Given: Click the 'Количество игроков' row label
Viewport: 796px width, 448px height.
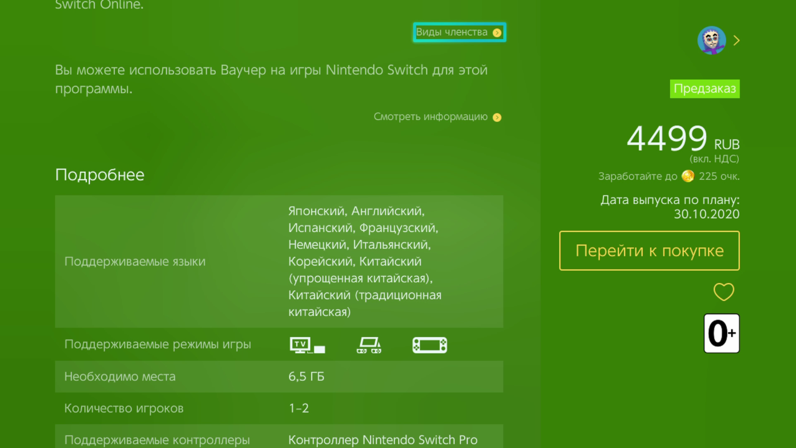Looking at the screenshot, I should (124, 408).
